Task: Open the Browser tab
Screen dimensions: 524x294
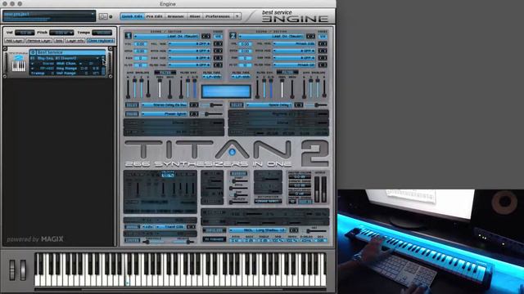Action: click(175, 16)
